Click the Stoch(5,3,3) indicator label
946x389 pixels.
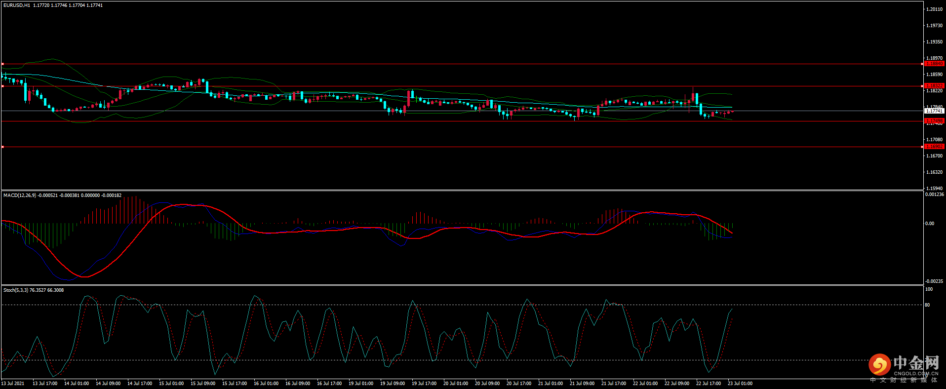[16, 290]
